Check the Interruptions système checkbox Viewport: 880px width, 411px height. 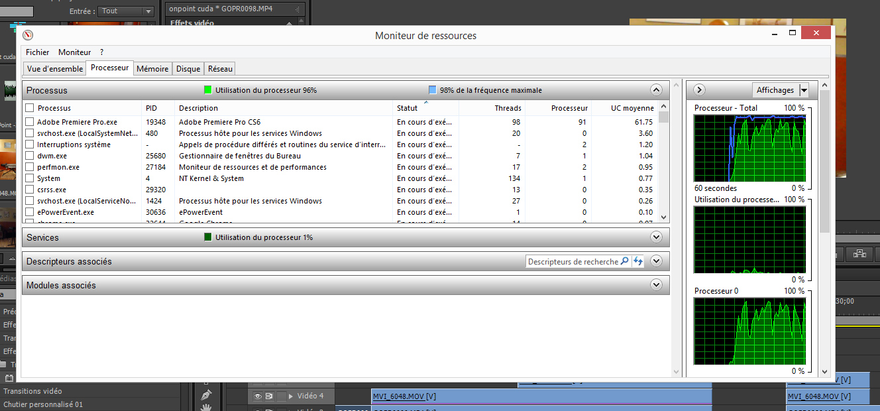click(29, 145)
